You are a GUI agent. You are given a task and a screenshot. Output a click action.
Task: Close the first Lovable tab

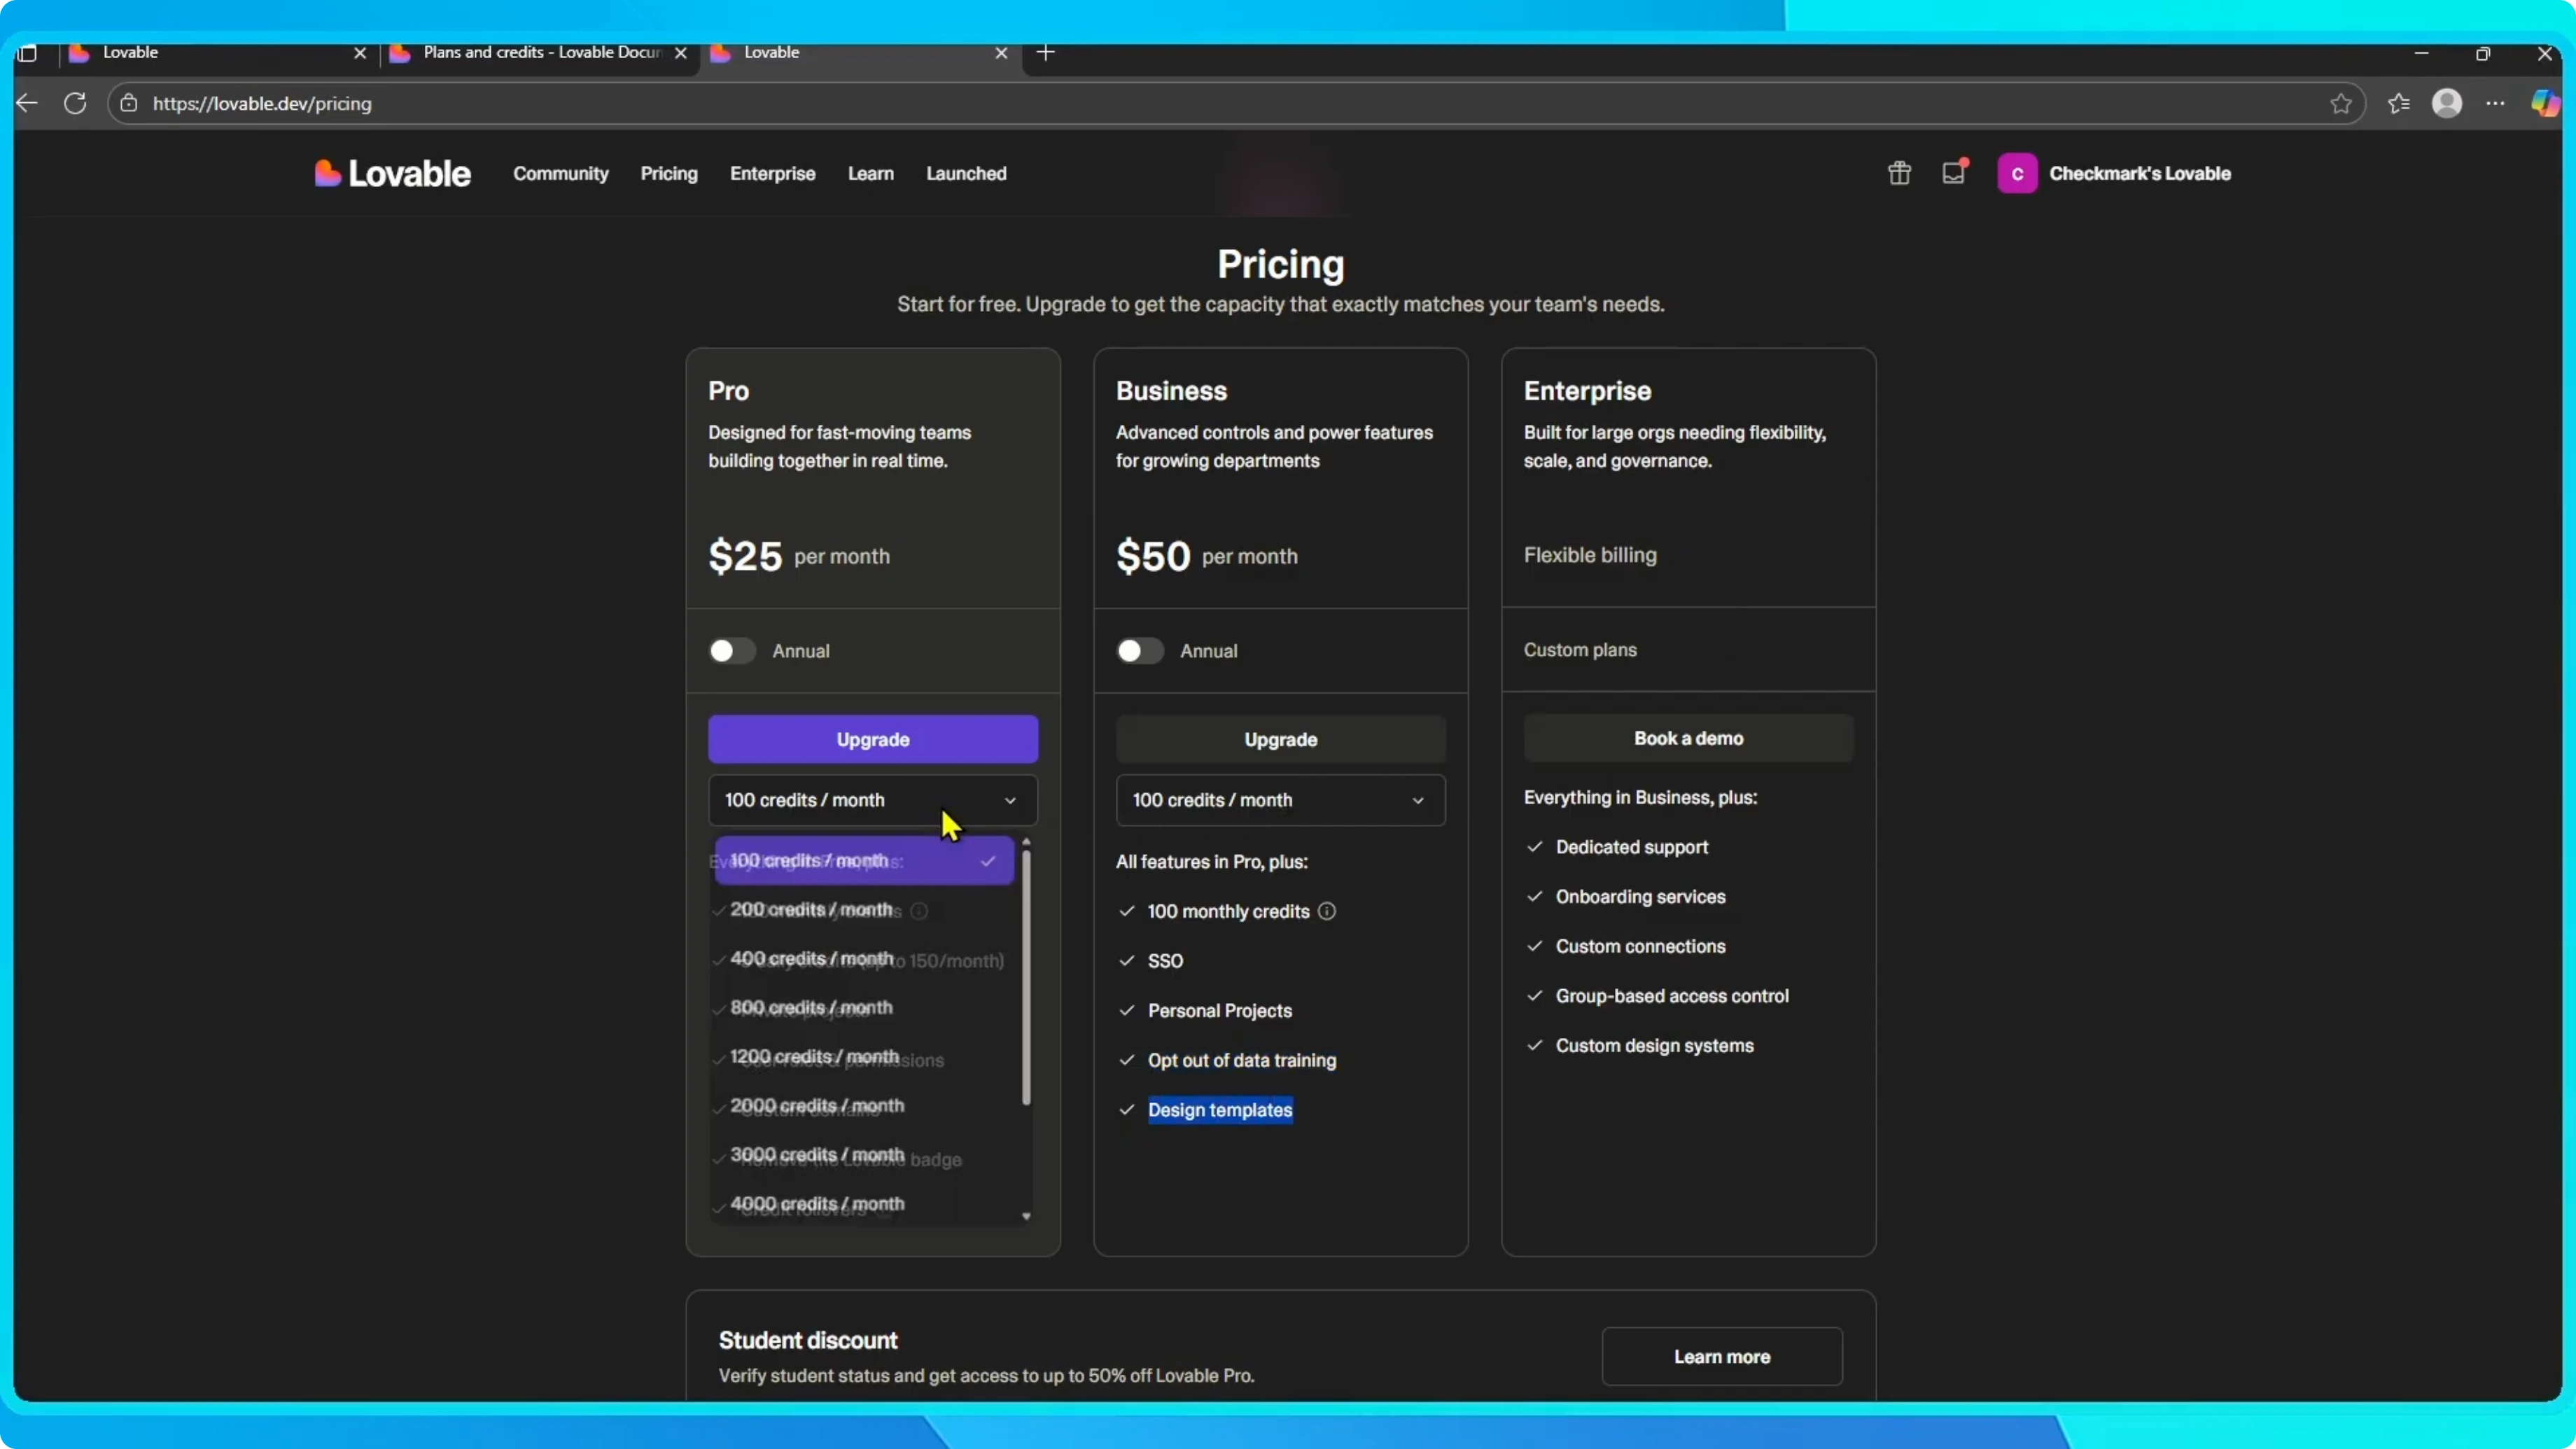[x=360, y=53]
